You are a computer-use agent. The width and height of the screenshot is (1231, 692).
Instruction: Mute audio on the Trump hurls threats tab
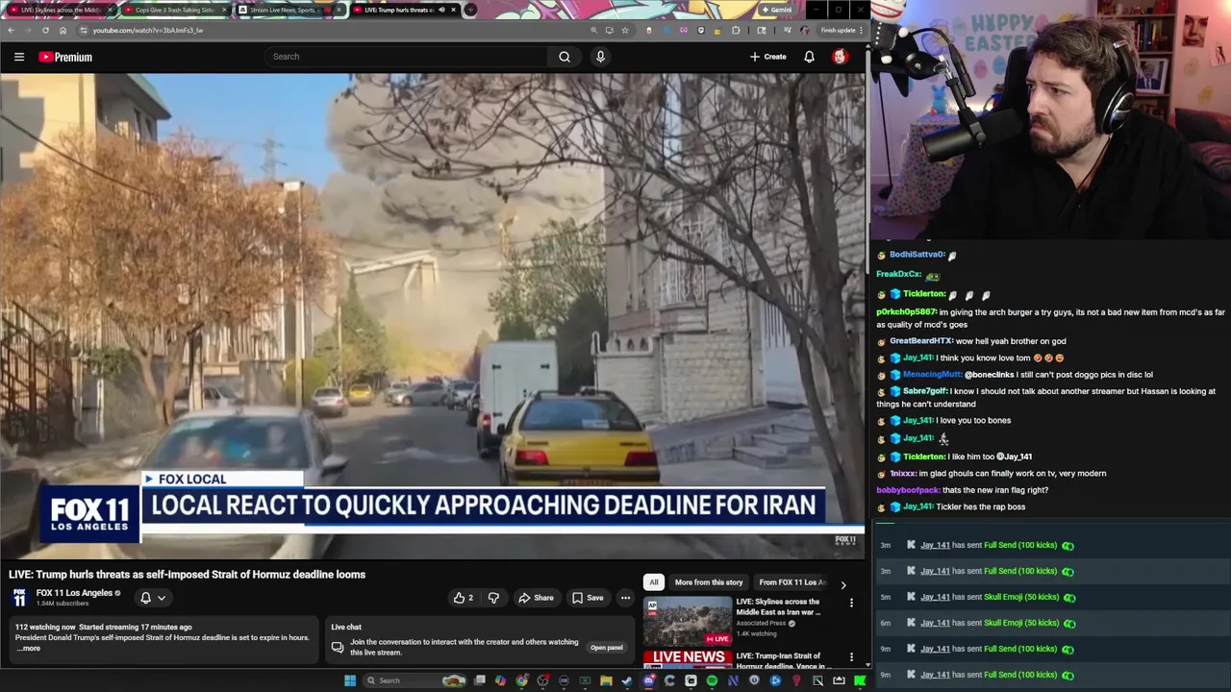point(441,10)
